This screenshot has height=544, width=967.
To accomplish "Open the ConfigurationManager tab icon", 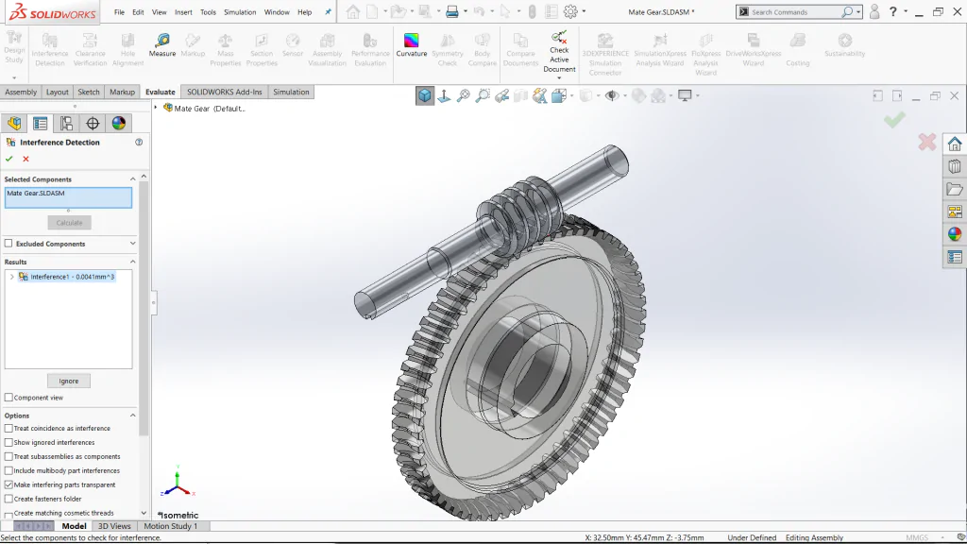I will coord(66,124).
